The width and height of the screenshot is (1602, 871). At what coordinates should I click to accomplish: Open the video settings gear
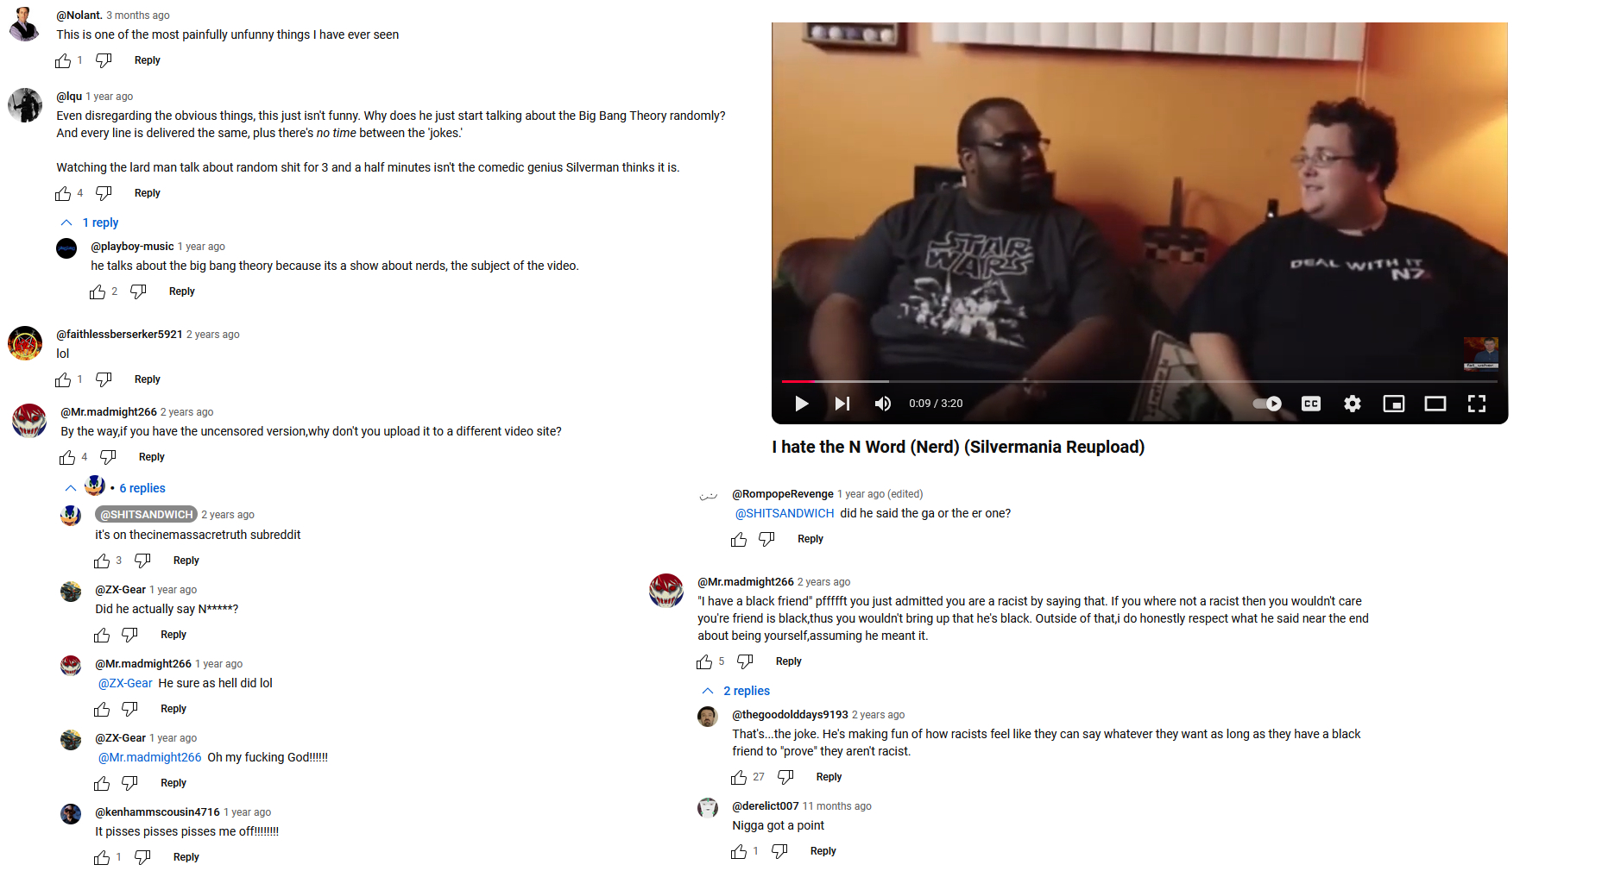pyautogui.click(x=1353, y=404)
